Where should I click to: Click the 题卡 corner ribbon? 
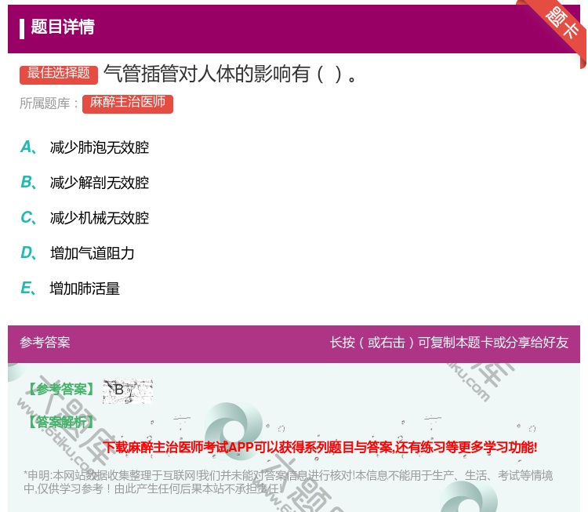coord(561,23)
